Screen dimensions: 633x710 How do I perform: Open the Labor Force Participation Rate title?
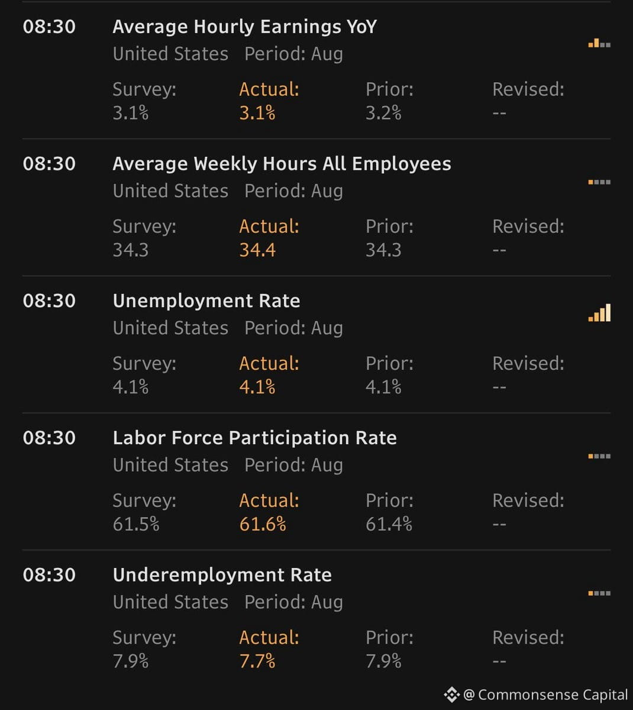[x=254, y=438]
